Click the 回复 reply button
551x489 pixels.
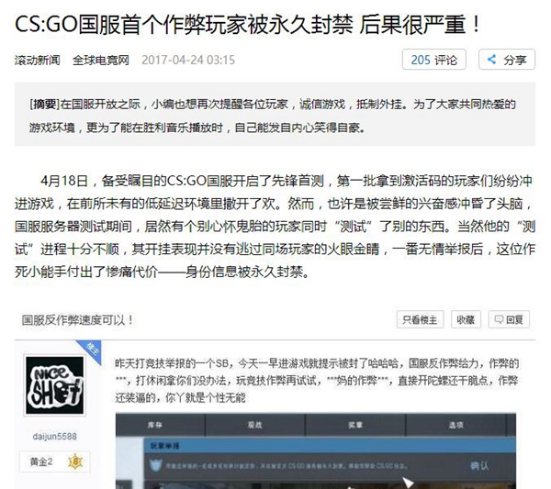click(x=509, y=319)
